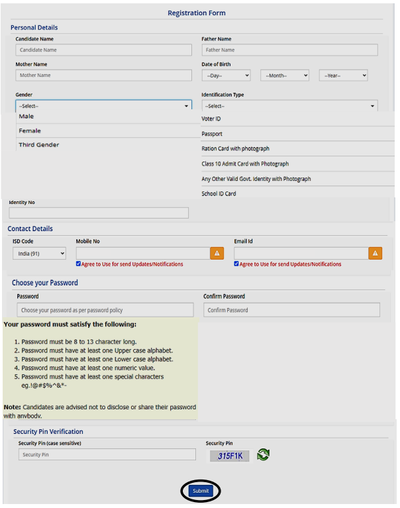400x508 pixels.
Task: Open the Year dropdown for birth date
Action: 343,76
